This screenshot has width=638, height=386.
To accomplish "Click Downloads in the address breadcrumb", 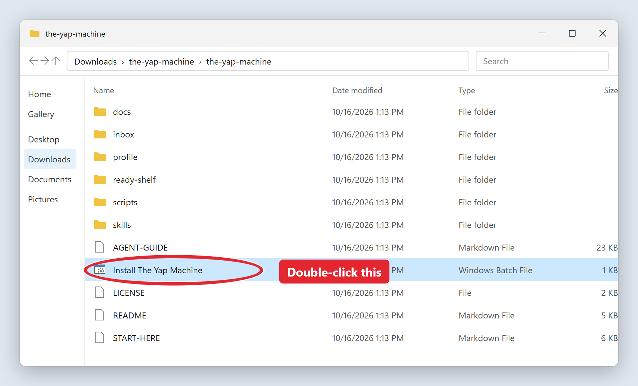I will click(95, 62).
